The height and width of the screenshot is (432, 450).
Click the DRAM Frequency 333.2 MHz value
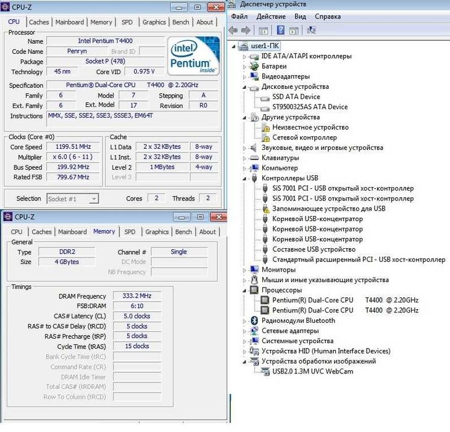tap(137, 296)
